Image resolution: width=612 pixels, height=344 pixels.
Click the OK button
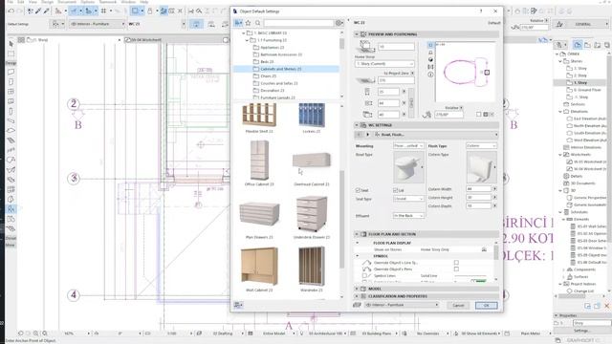coord(487,306)
